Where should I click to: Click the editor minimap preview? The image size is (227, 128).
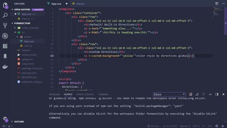[218, 12]
